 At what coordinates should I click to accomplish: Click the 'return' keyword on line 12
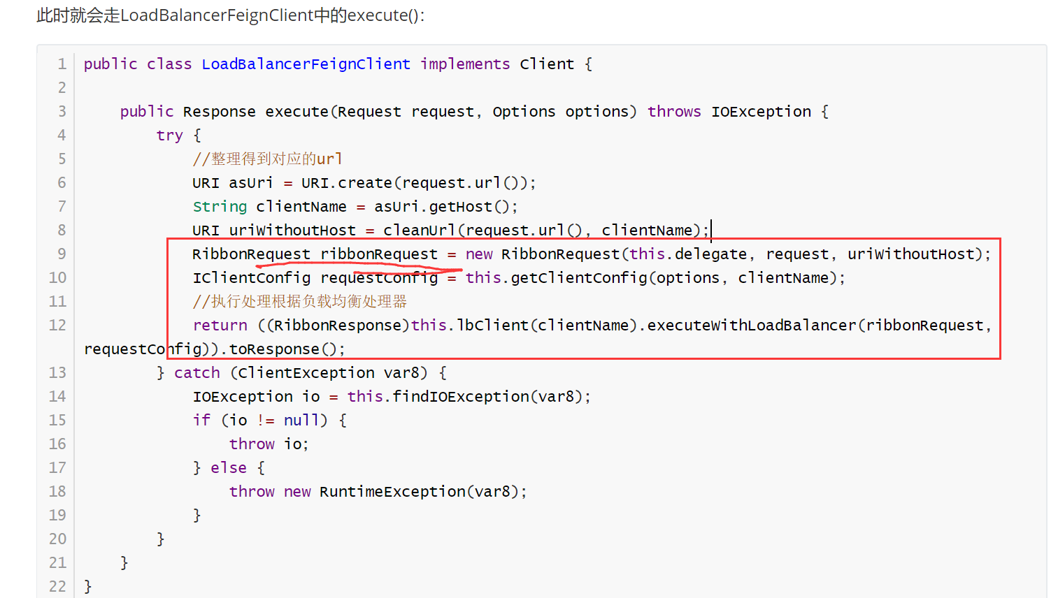pos(220,326)
